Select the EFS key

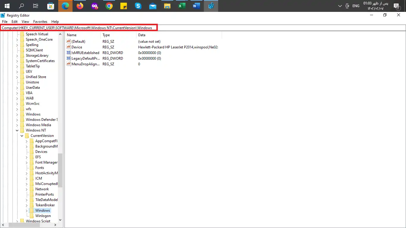38,157
